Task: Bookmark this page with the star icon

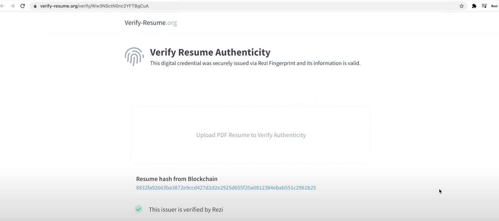Action: tap(462, 6)
